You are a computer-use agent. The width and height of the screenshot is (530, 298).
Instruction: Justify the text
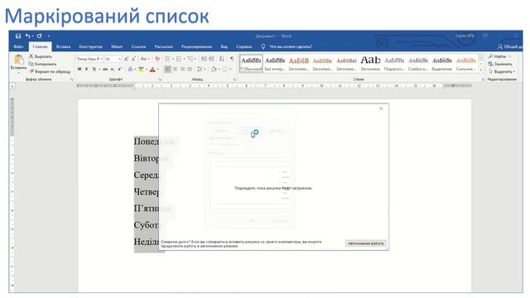point(190,70)
